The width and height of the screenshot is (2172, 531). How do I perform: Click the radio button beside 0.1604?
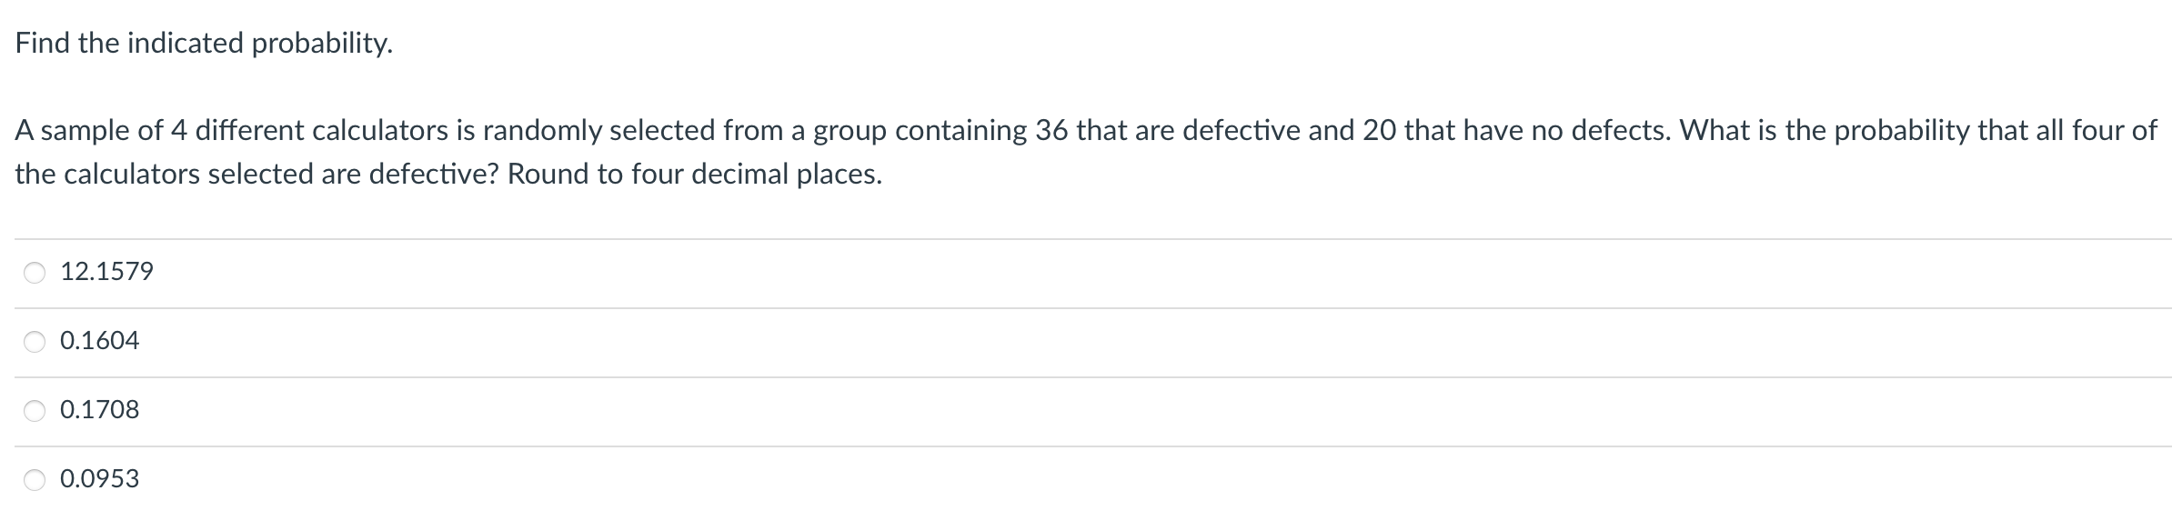(33, 340)
